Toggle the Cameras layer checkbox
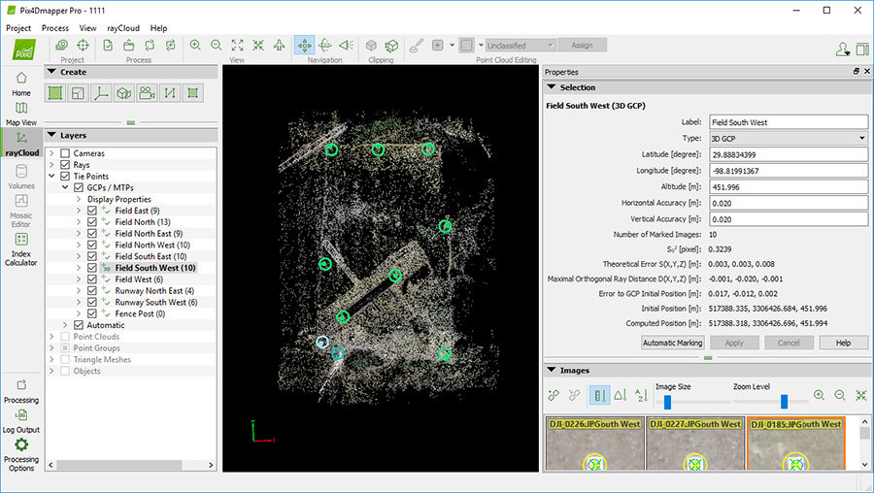 pos(65,153)
